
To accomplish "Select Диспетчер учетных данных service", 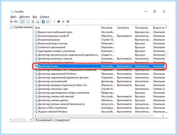I will 100,100.
